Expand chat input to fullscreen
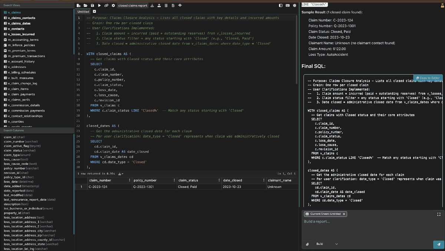Image resolution: width=445 pixels, height=251 pixels. pyautogui.click(x=439, y=214)
